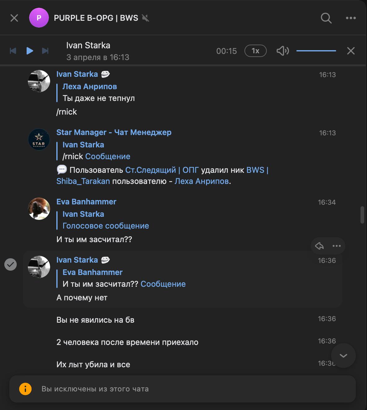Play the Ivan Starka voice message
Screen dimensions: 367x410
(30, 51)
